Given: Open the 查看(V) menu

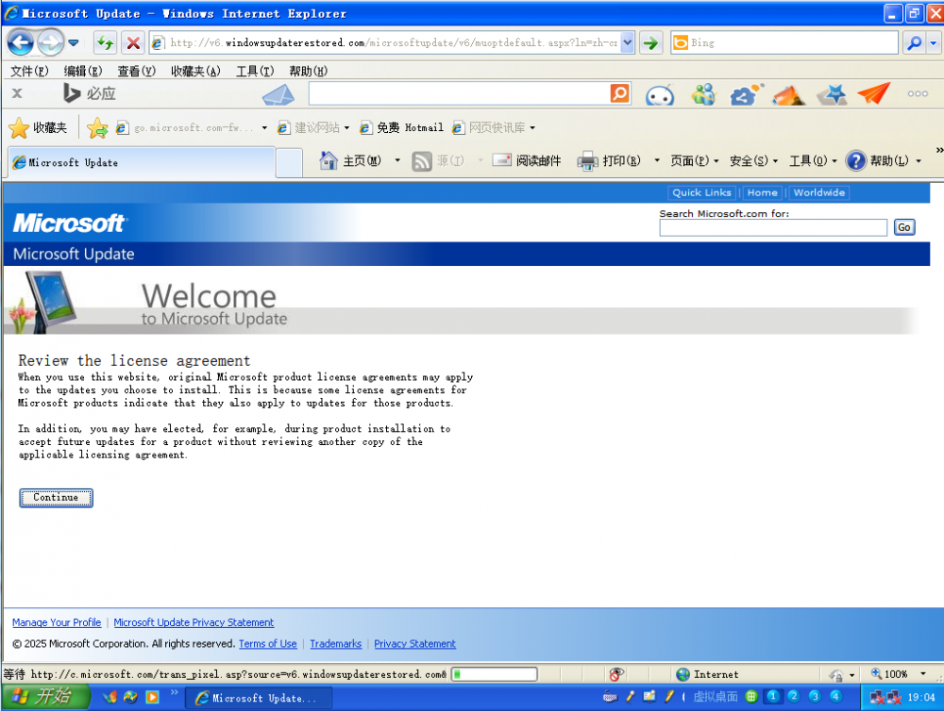Looking at the screenshot, I should tap(136, 72).
